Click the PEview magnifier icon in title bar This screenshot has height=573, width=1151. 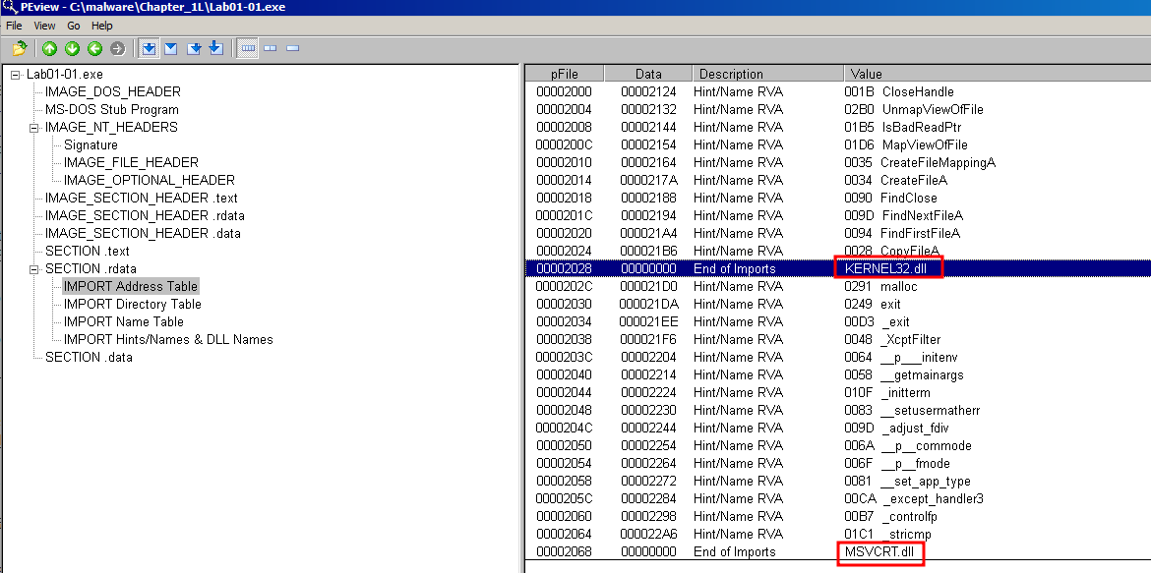9,7
